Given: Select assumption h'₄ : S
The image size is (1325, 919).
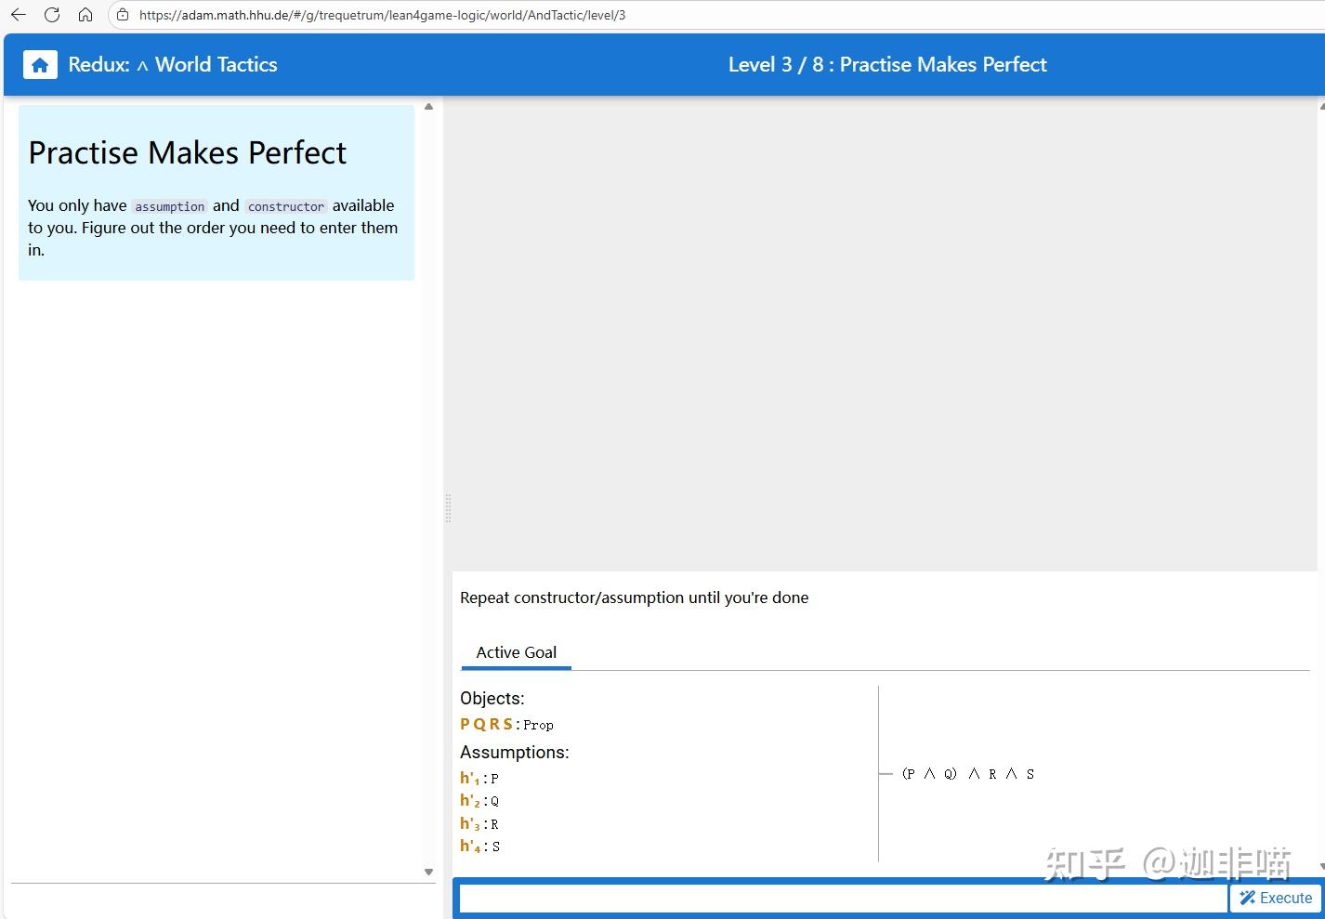Looking at the screenshot, I should (x=480, y=847).
